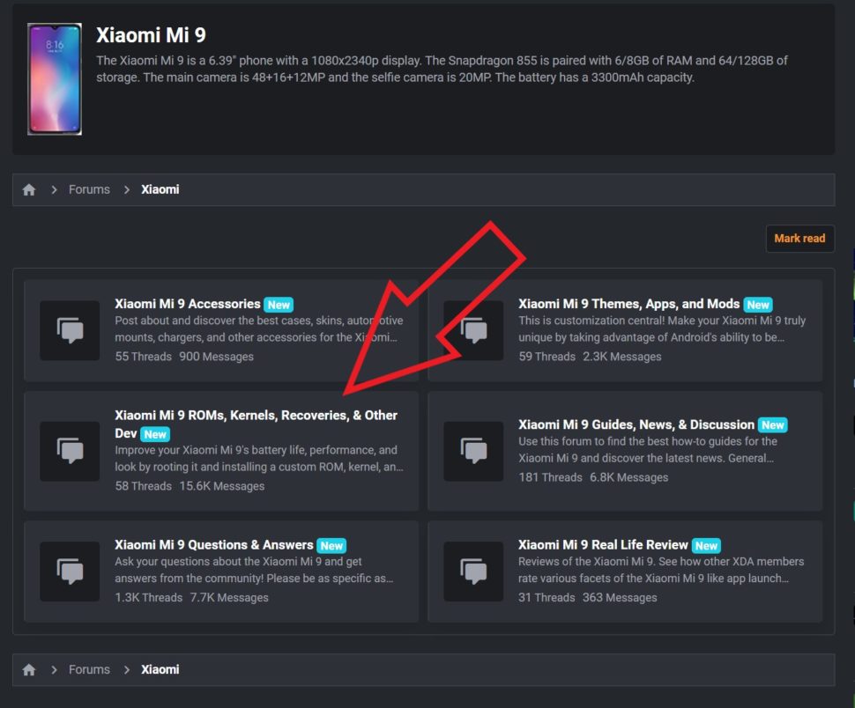Open Xiaomi Mi 9 Themes, Apps, and Mods
Viewport: 855px width, 708px height.
(628, 304)
